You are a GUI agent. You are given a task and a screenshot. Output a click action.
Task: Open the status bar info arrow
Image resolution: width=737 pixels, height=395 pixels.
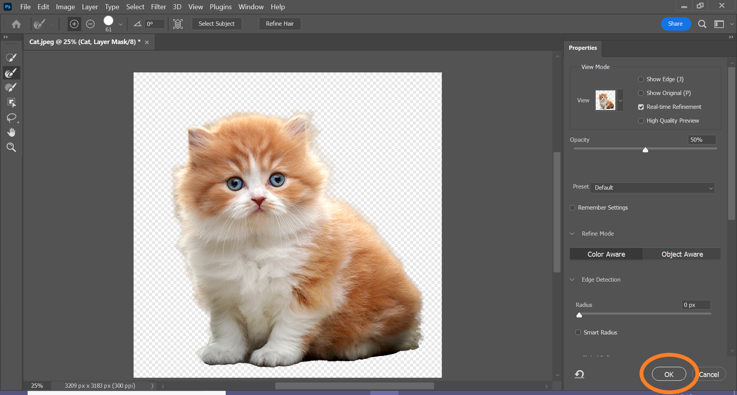(152, 386)
